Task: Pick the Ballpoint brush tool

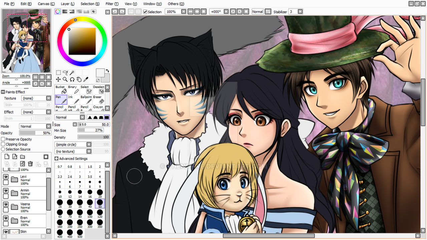Action: 86,99
